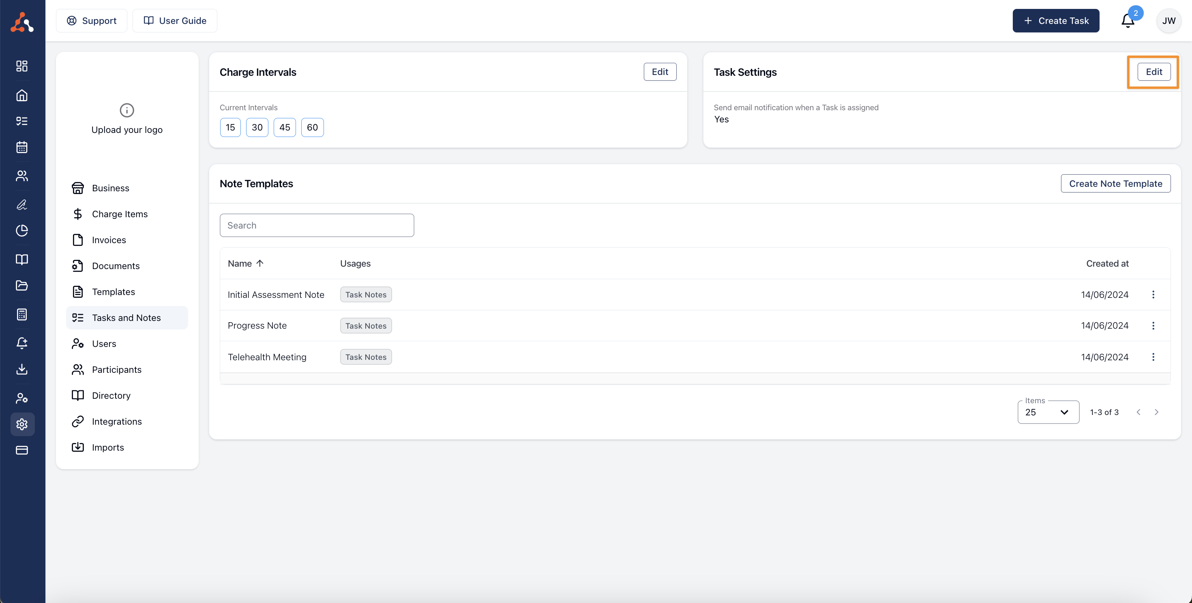Open Charge Items settings menu
Image resolution: width=1192 pixels, height=603 pixels.
pos(119,214)
